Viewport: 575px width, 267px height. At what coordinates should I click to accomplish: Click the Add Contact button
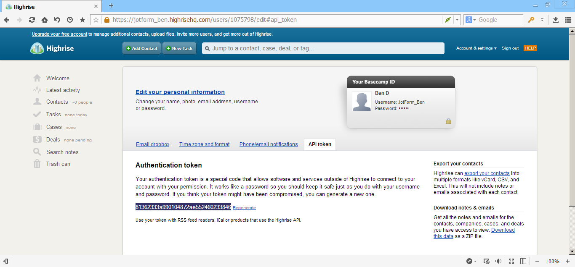point(141,48)
